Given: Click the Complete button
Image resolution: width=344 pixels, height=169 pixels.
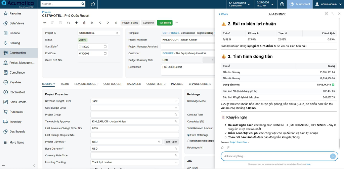Looking at the screenshot, I should tap(148, 23).
